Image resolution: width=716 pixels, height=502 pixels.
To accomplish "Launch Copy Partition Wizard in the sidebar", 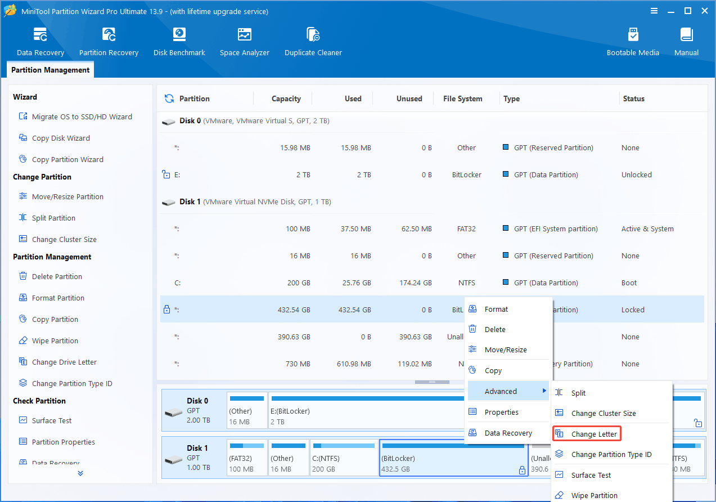I will point(61,160).
